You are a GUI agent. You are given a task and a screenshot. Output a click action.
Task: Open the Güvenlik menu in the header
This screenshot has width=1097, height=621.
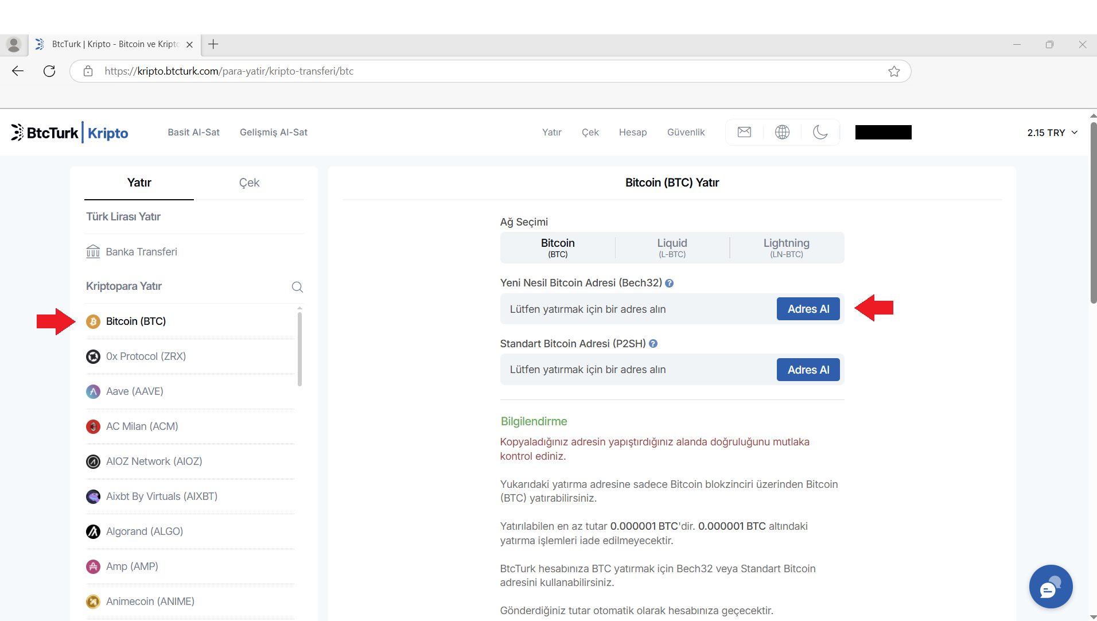(686, 133)
